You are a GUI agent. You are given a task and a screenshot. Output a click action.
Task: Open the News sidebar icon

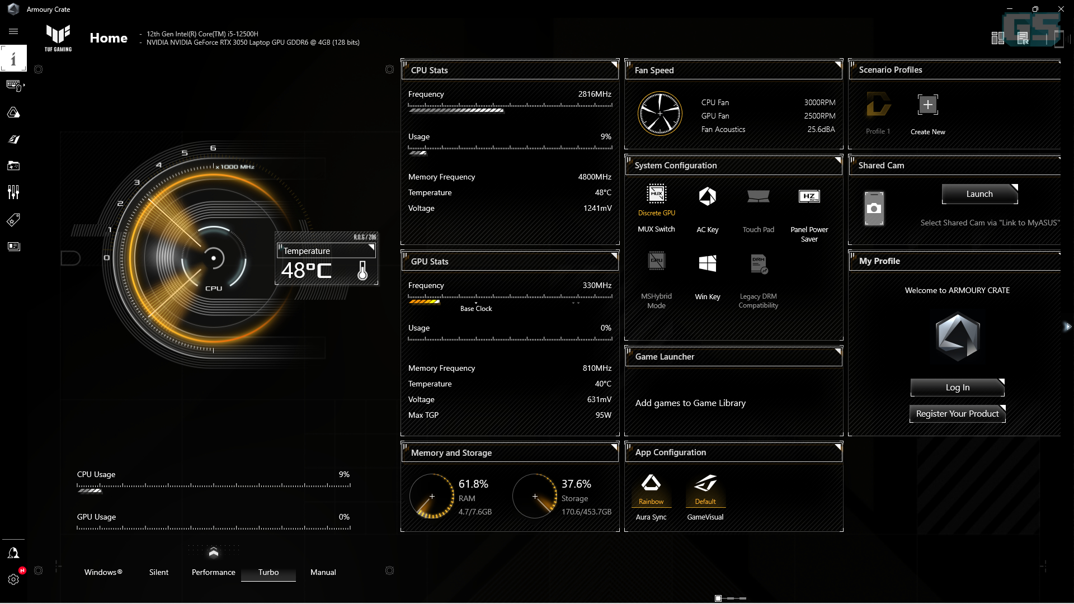coord(13,246)
